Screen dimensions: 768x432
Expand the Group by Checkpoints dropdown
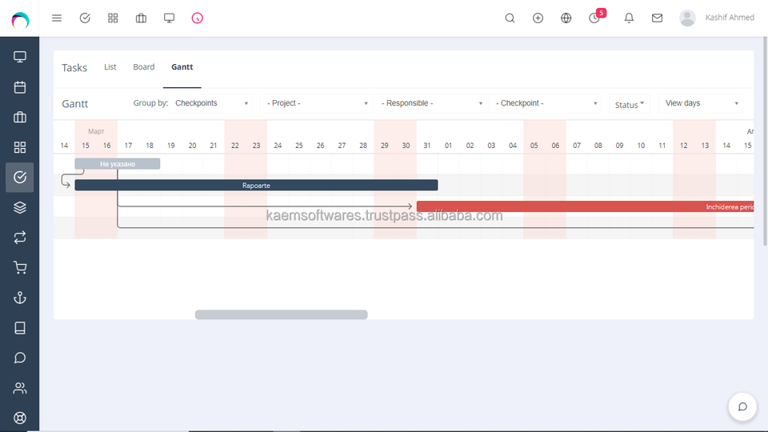pyautogui.click(x=210, y=103)
